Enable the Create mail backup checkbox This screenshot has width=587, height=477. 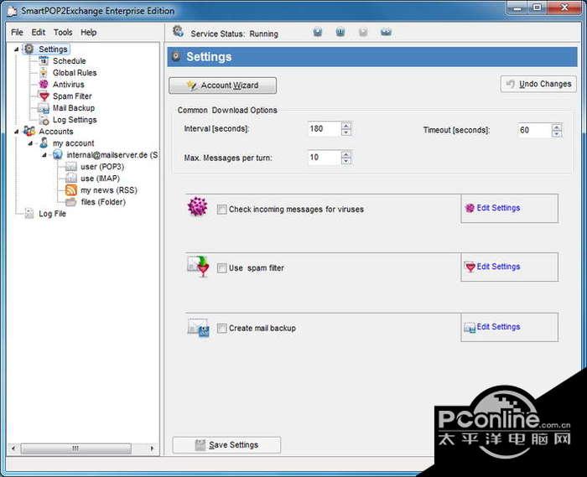[221, 328]
